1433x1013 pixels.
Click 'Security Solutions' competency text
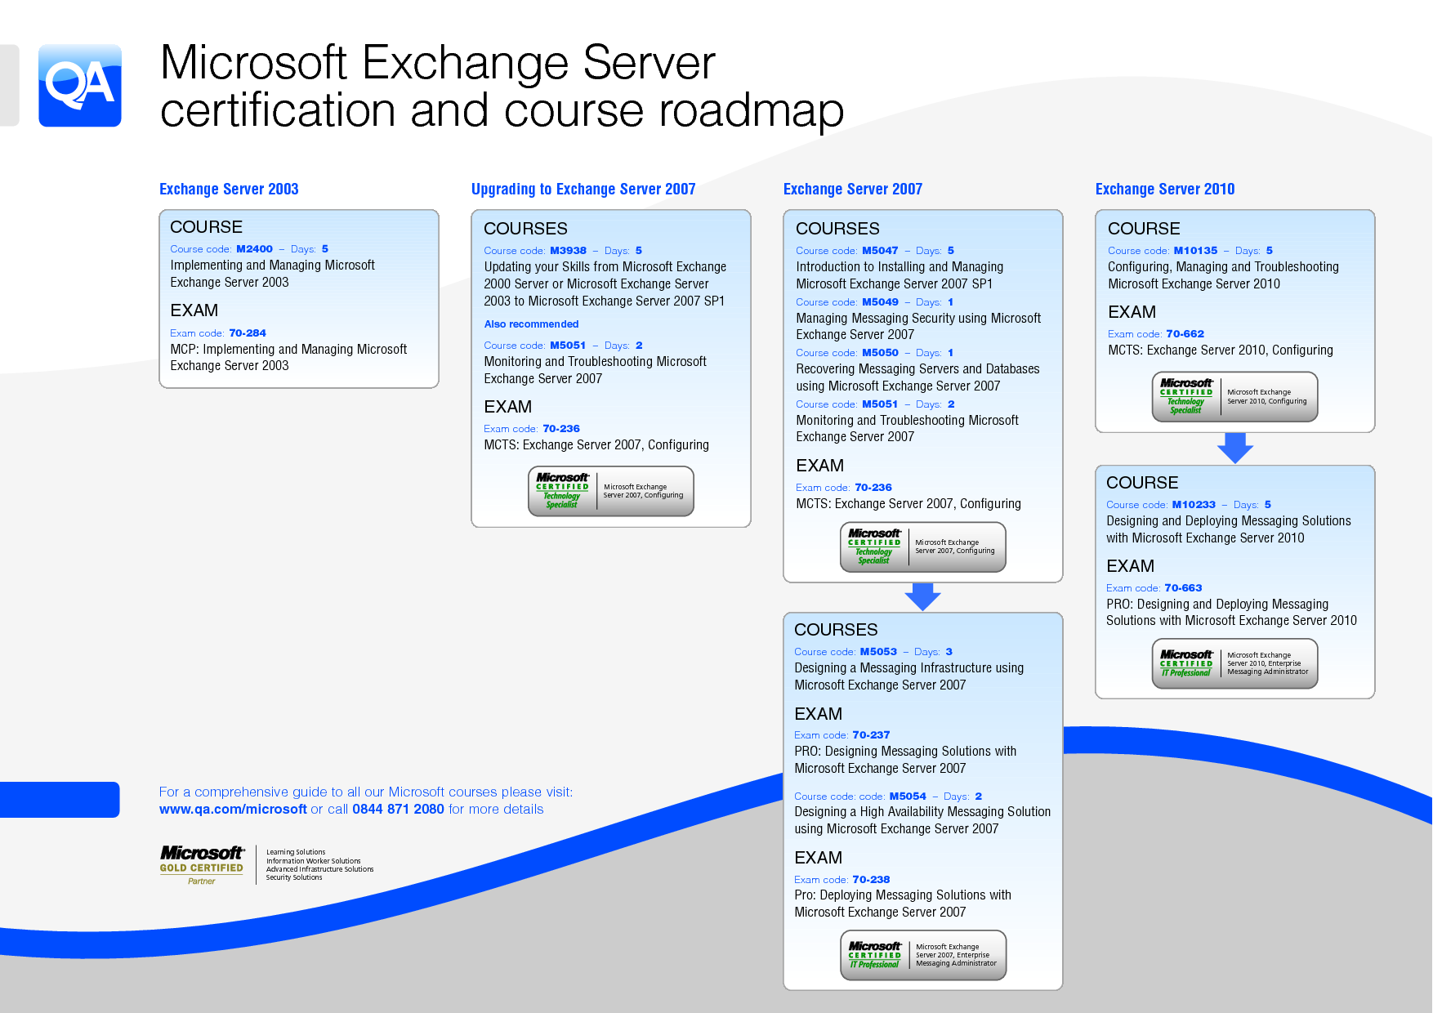[x=294, y=877]
